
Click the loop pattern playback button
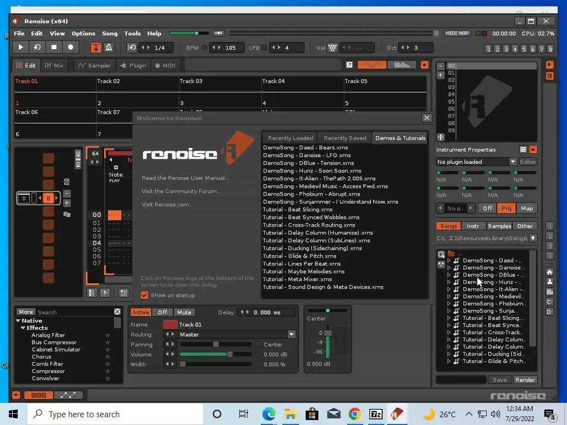click(37, 48)
